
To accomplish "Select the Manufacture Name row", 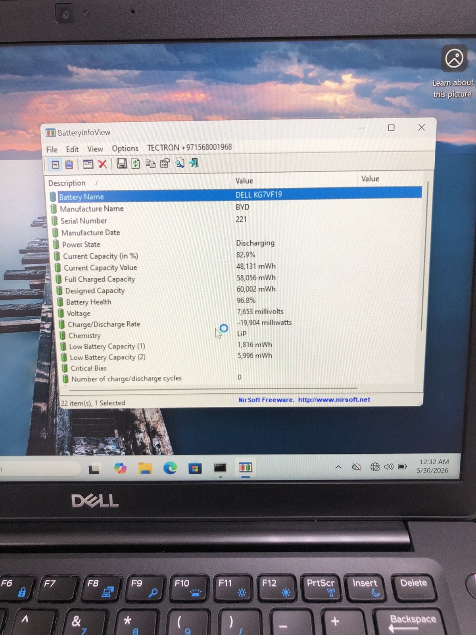I will coord(236,208).
